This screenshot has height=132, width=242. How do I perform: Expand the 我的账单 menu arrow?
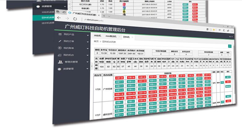click(88, 49)
